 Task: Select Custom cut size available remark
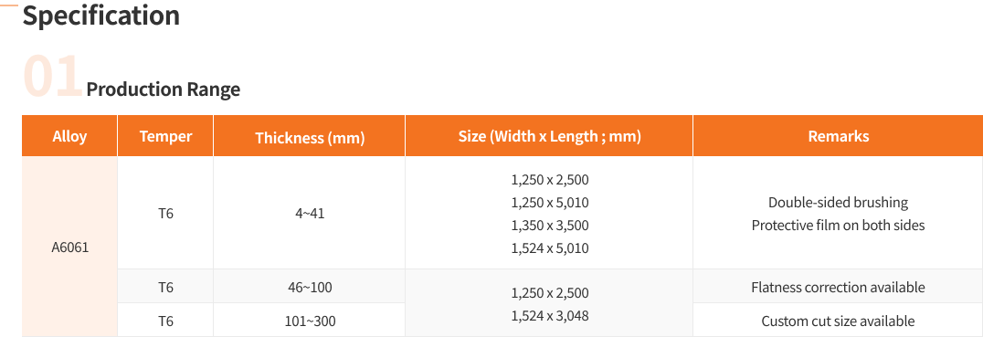tap(838, 321)
